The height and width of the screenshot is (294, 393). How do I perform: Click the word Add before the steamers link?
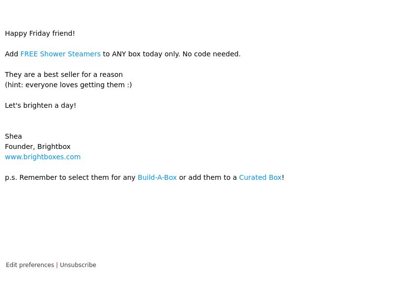pos(11,54)
